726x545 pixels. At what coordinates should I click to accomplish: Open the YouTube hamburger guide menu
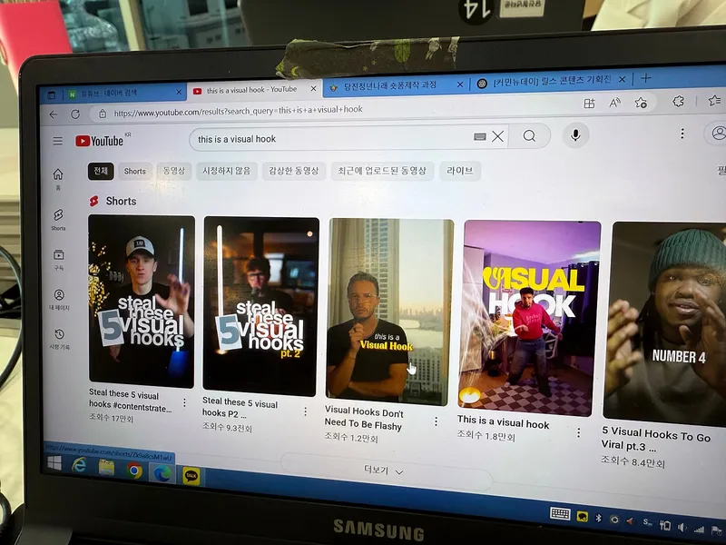(x=57, y=141)
